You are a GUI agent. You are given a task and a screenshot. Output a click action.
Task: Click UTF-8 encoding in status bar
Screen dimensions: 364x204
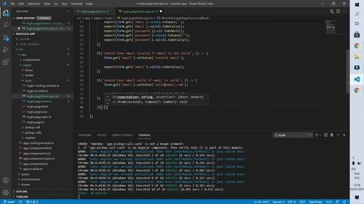pos(292,202)
